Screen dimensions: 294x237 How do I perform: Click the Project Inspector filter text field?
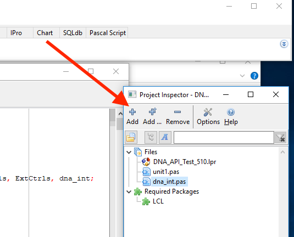[x=224, y=137]
